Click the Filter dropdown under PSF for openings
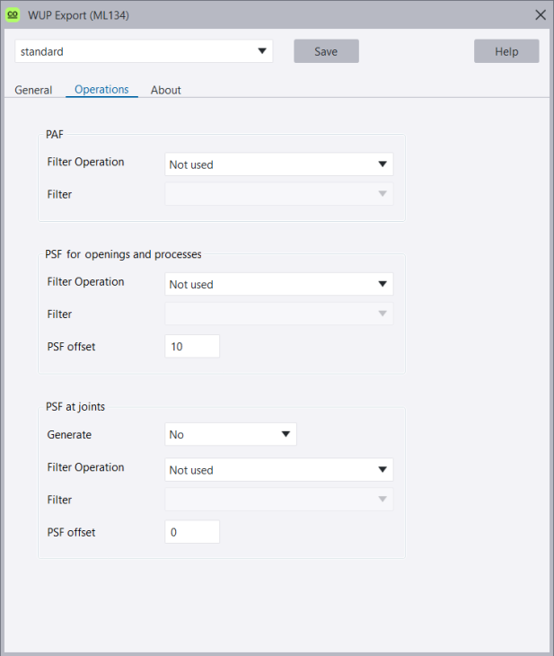This screenshot has height=656, width=554. (x=279, y=314)
